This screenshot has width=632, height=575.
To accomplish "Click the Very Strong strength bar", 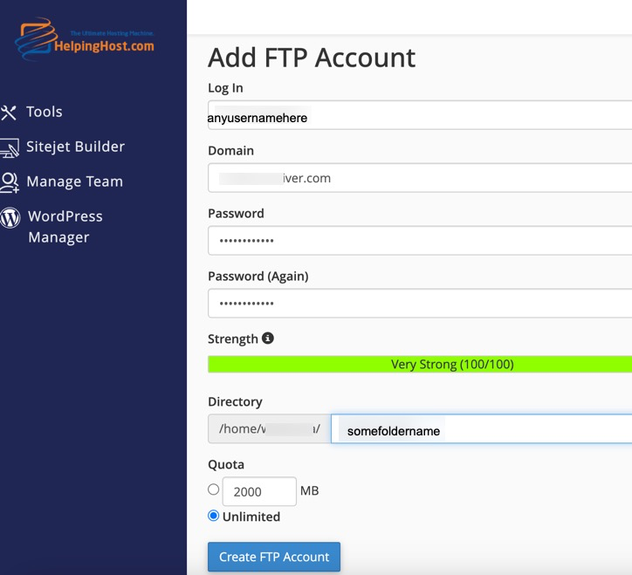I will (420, 364).
